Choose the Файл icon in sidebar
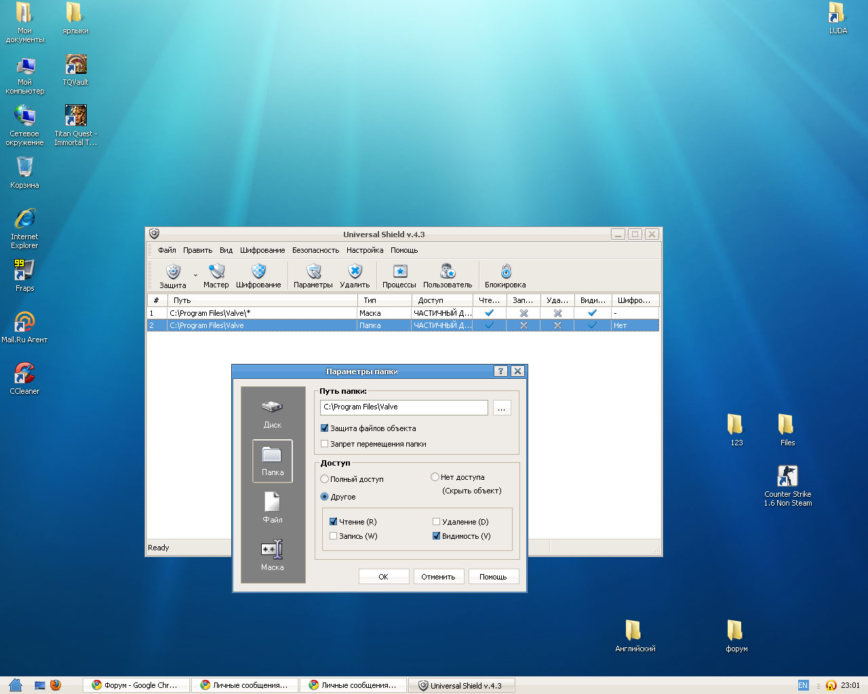The image size is (868, 694). pyautogui.click(x=273, y=508)
